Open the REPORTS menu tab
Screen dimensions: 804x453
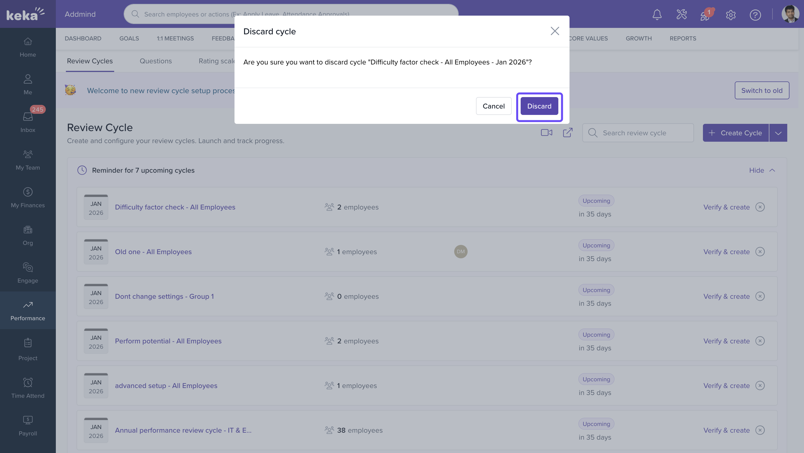pos(683,38)
